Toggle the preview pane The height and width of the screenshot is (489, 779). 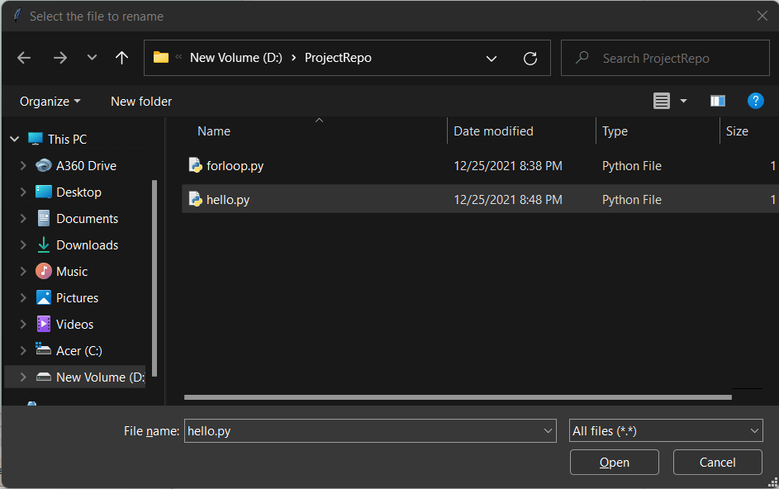pos(717,101)
